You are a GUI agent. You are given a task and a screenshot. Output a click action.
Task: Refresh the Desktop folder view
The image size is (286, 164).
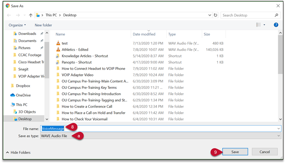pos(216,15)
